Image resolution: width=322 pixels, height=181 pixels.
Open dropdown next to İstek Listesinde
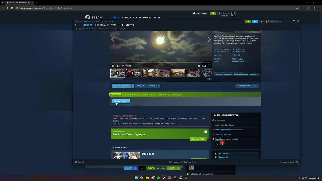pos(133,86)
